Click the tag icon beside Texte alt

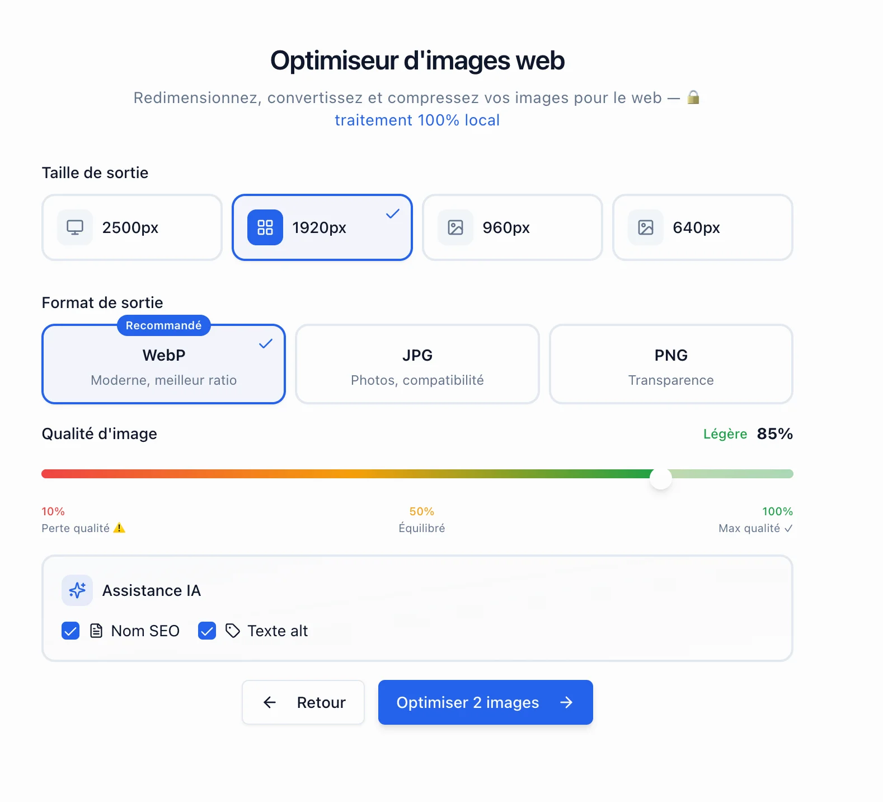tap(232, 631)
